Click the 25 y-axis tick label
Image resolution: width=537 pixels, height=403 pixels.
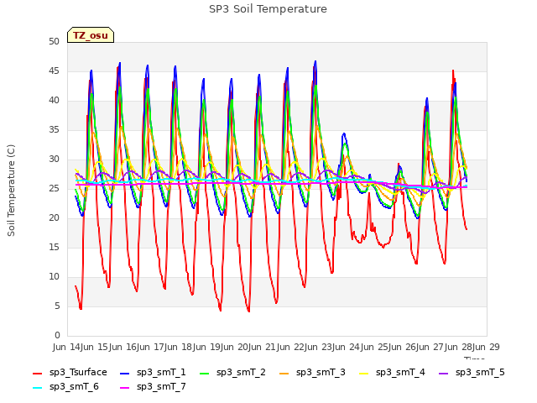point(54,188)
